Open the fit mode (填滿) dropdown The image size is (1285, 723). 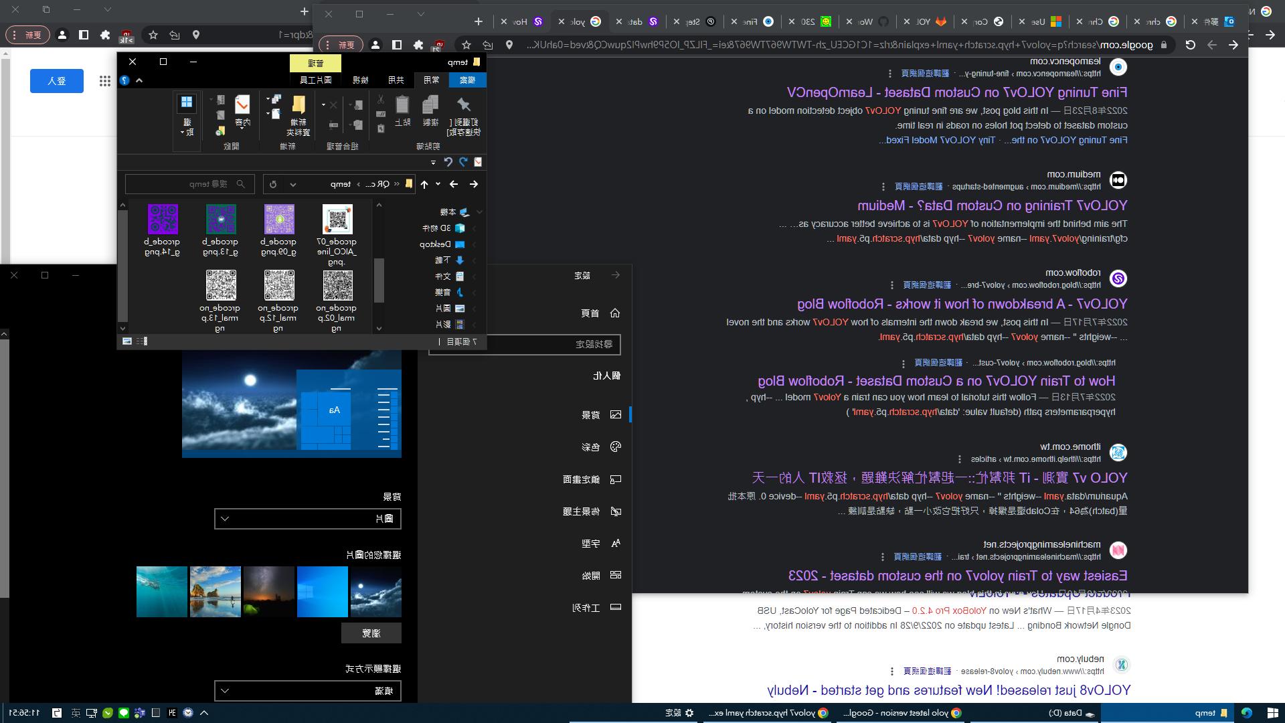pos(308,691)
